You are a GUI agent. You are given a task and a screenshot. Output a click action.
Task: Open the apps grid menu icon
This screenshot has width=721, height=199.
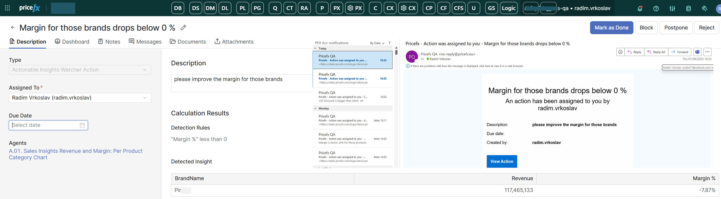(x=7, y=8)
